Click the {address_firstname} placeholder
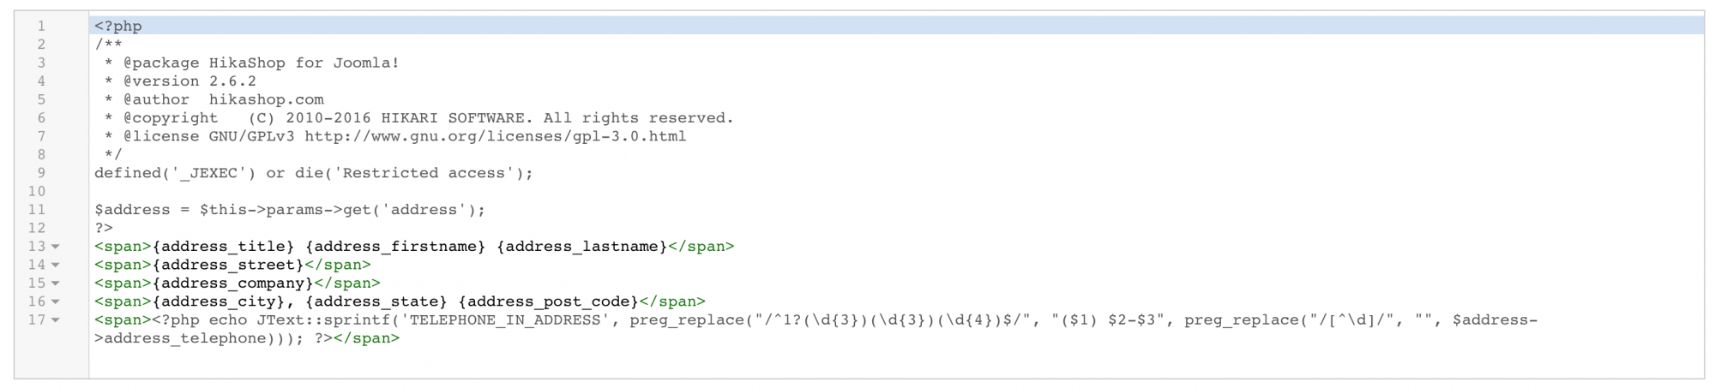The image size is (1715, 388). [394, 247]
